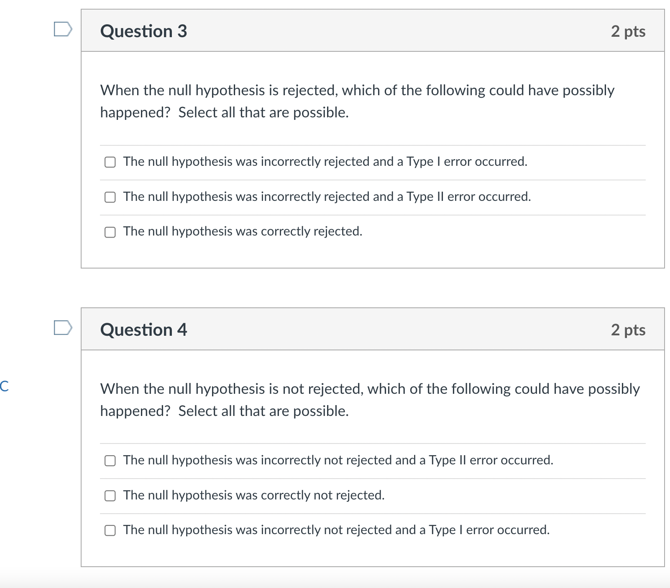Viewport: 670px width, 588px height.
Task: Check "incorrectly not rejected and a Type I error occurred"
Action: (110, 531)
